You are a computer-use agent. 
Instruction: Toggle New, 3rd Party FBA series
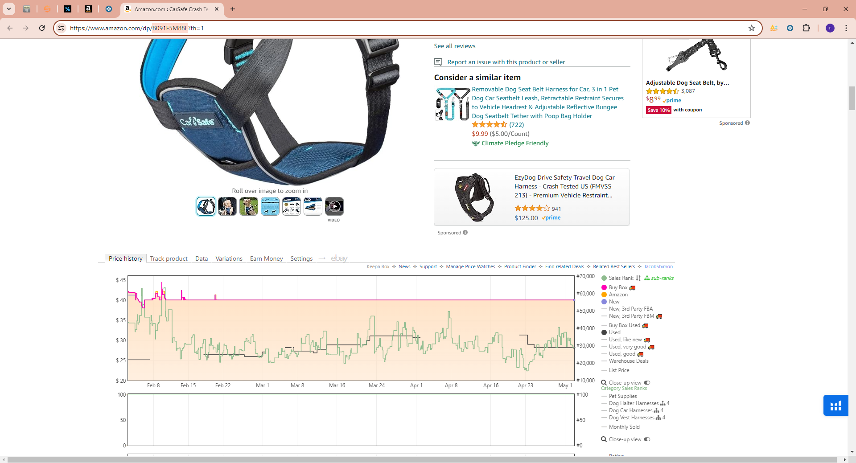point(627,309)
